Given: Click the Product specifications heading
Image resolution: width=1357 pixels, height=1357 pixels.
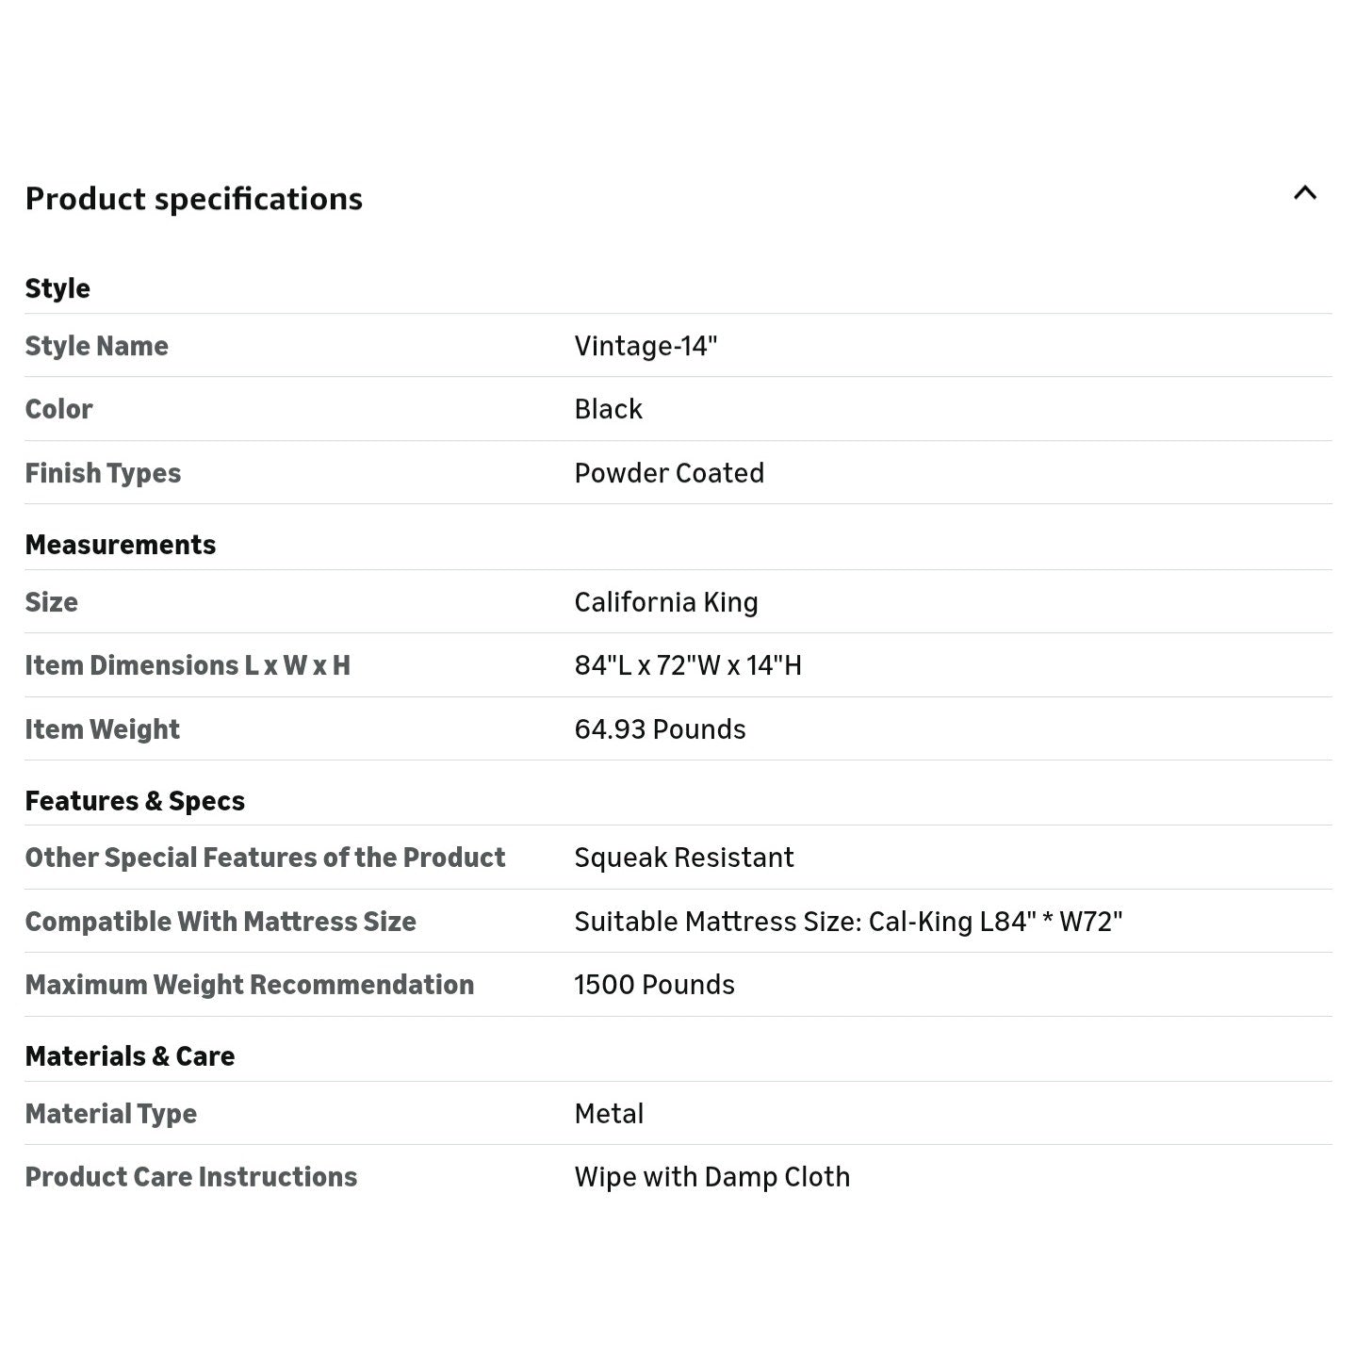Looking at the screenshot, I should click(193, 199).
